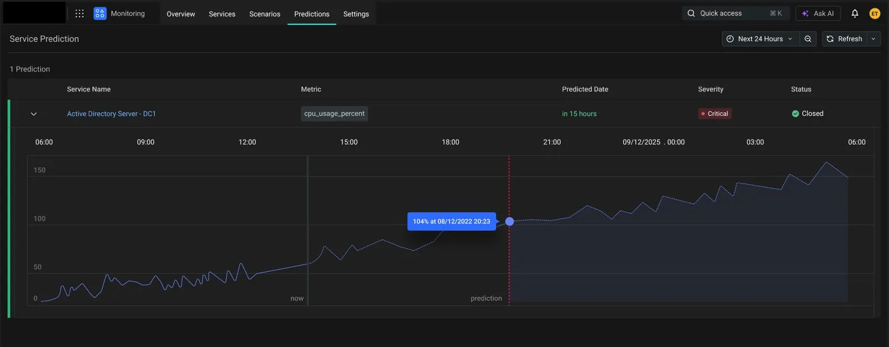This screenshot has height=347, width=889.
Task: Click the Ask AI sparkle button
Action: point(818,13)
